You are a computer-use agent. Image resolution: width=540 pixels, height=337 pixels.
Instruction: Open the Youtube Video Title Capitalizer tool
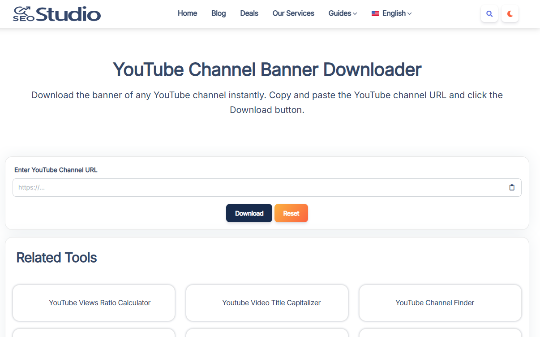271,303
